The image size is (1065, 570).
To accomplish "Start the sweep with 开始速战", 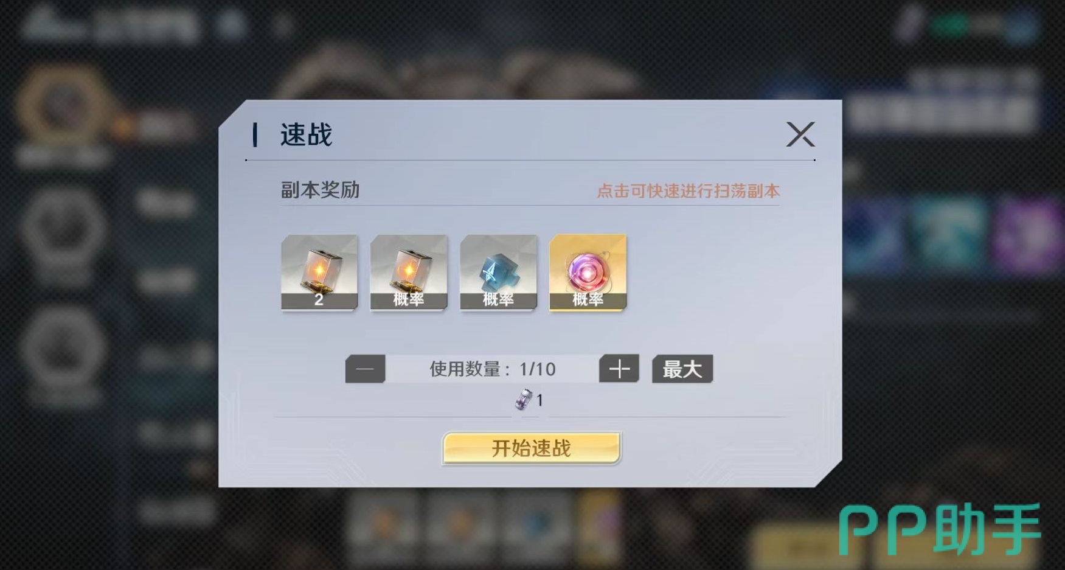I will (532, 448).
